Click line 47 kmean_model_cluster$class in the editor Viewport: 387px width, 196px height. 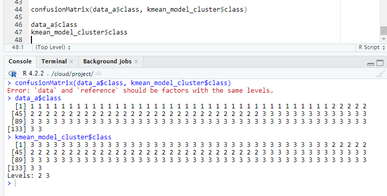pos(79,32)
